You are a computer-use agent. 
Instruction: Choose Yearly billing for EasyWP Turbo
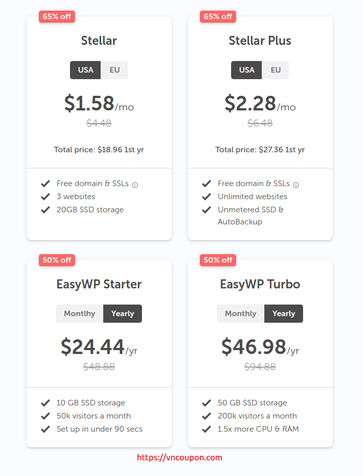pos(283,314)
